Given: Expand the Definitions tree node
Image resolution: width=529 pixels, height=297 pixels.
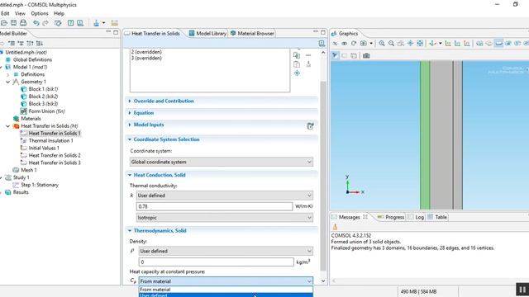Looking at the screenshot, I should [x=8, y=74].
